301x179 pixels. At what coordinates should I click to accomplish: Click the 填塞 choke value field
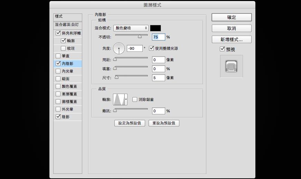tap(159, 69)
